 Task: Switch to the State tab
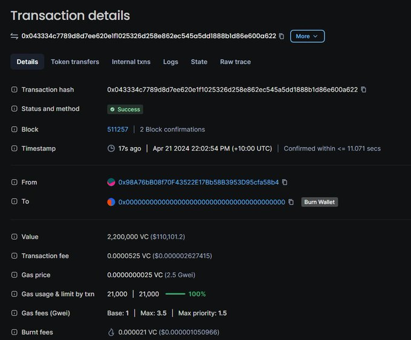pyautogui.click(x=199, y=61)
